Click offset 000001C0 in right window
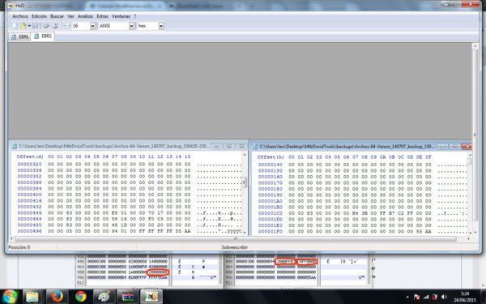This screenshot has width=486, height=304. click(271, 213)
